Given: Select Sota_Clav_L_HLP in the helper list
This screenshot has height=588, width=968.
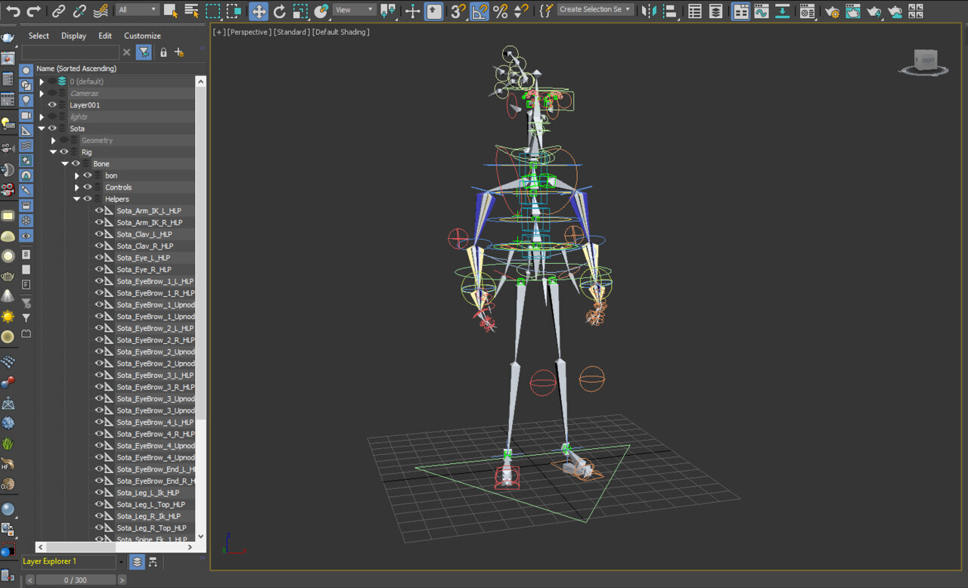Looking at the screenshot, I should 144,234.
